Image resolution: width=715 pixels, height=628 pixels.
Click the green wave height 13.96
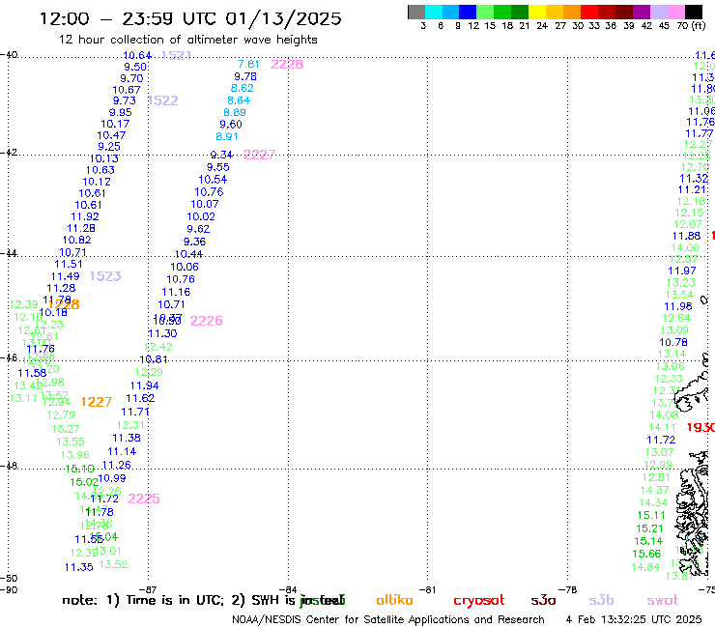pos(75,455)
